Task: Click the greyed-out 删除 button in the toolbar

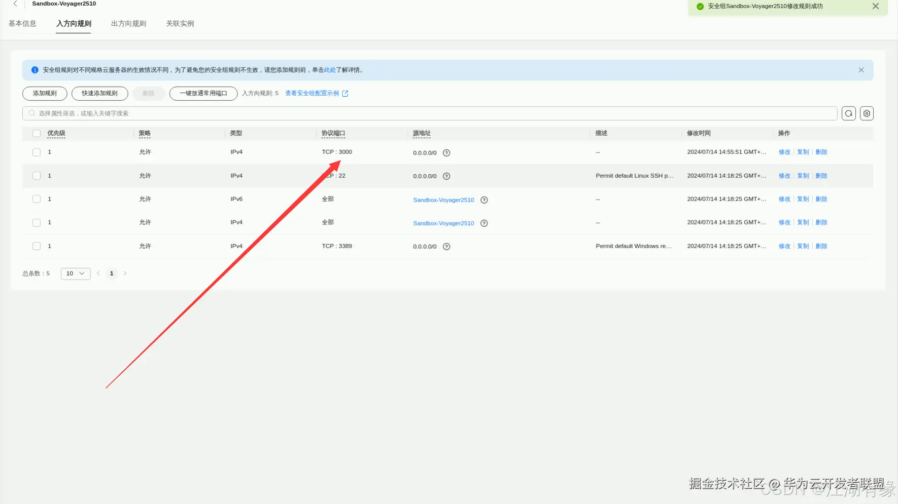Action: 148,93
